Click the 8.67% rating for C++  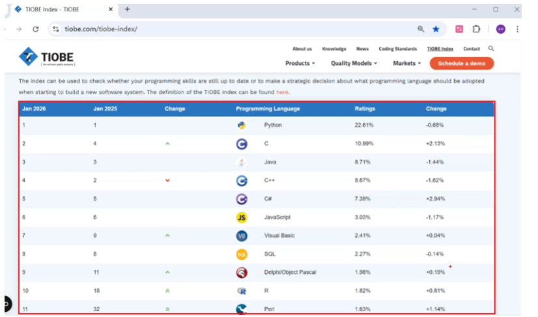click(x=362, y=180)
